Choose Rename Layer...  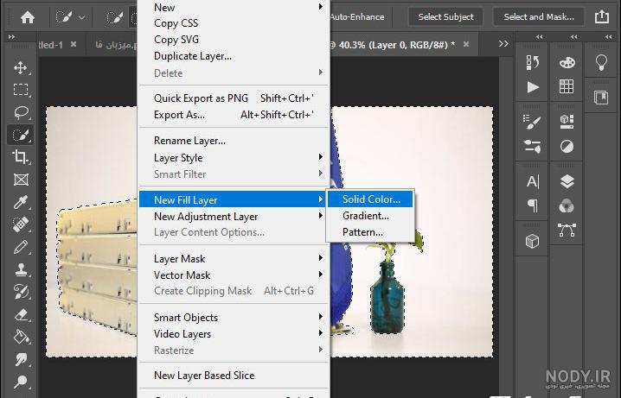pos(234,141)
